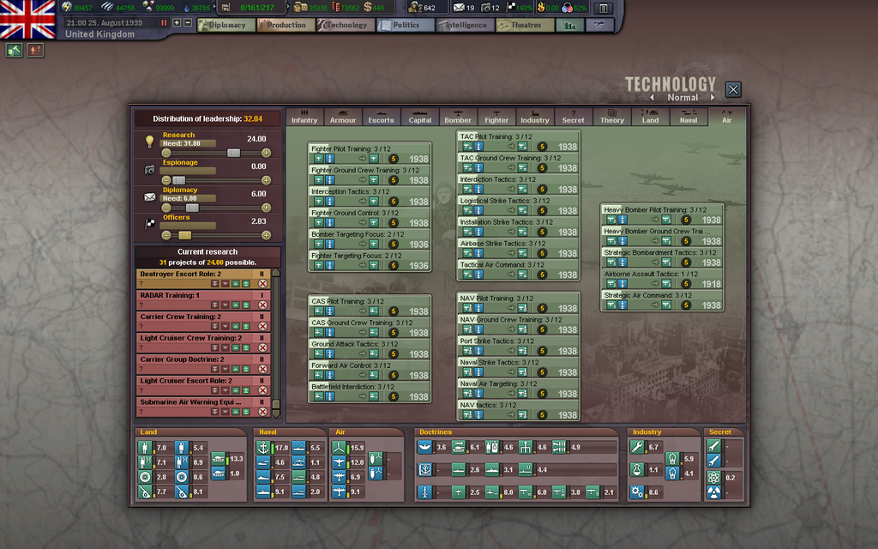
Task: Select Port Strike Tactics technology
Action: pyautogui.click(x=519, y=347)
